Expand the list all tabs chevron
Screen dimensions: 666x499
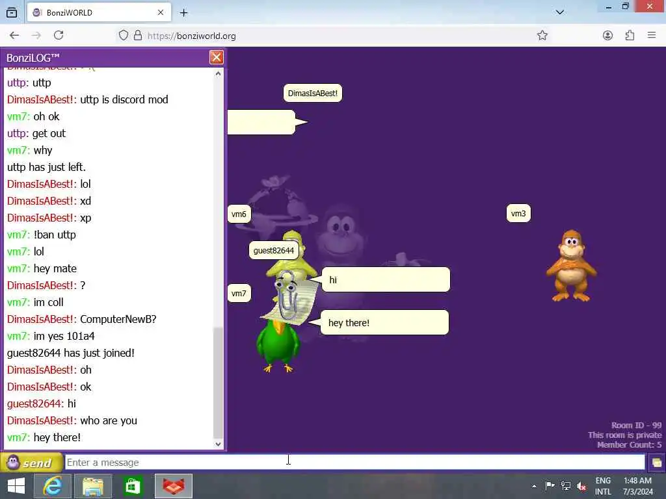[560, 12]
